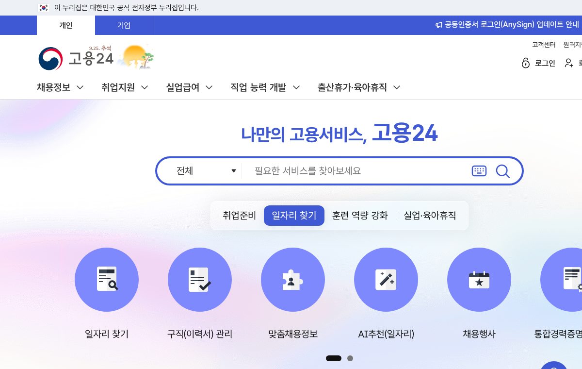This screenshot has height=369, width=582.
Task: Open the 전체 search category dropdown
Action: point(206,171)
